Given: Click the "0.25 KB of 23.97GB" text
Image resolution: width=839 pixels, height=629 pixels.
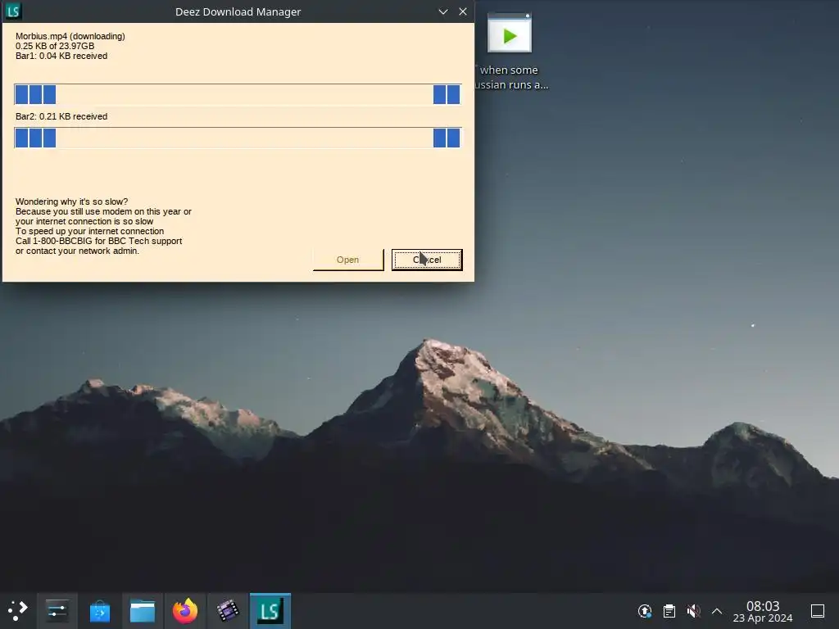Looking at the screenshot, I should 55,46.
